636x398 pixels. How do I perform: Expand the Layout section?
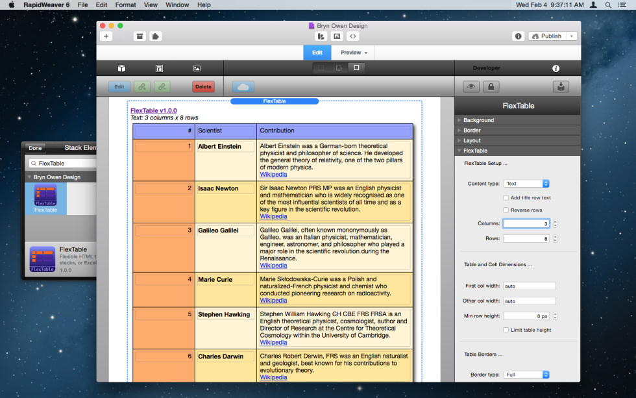click(518, 140)
